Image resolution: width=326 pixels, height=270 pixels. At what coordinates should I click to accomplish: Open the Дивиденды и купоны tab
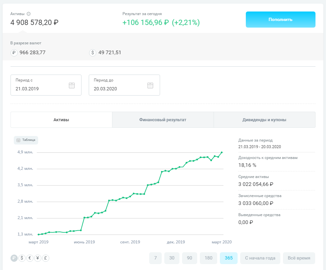264,120
